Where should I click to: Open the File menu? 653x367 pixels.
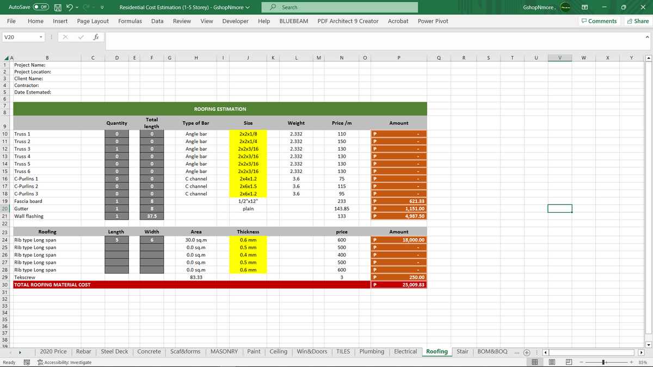[11, 21]
